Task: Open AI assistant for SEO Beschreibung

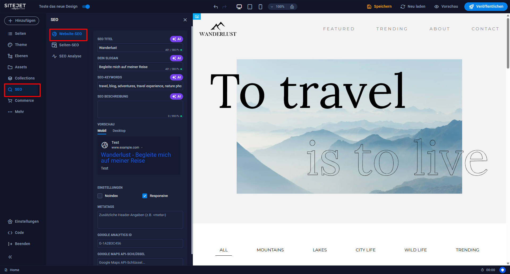Action: click(x=176, y=96)
